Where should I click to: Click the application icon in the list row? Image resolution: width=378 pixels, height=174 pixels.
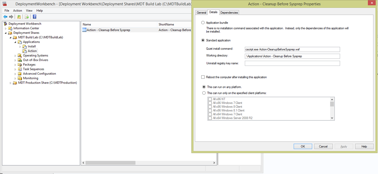pos(84,30)
